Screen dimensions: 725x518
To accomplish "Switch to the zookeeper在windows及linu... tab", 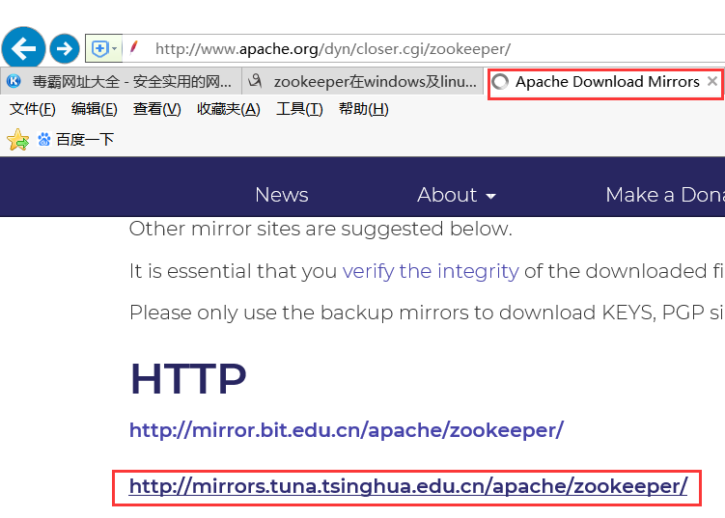I will (363, 82).
